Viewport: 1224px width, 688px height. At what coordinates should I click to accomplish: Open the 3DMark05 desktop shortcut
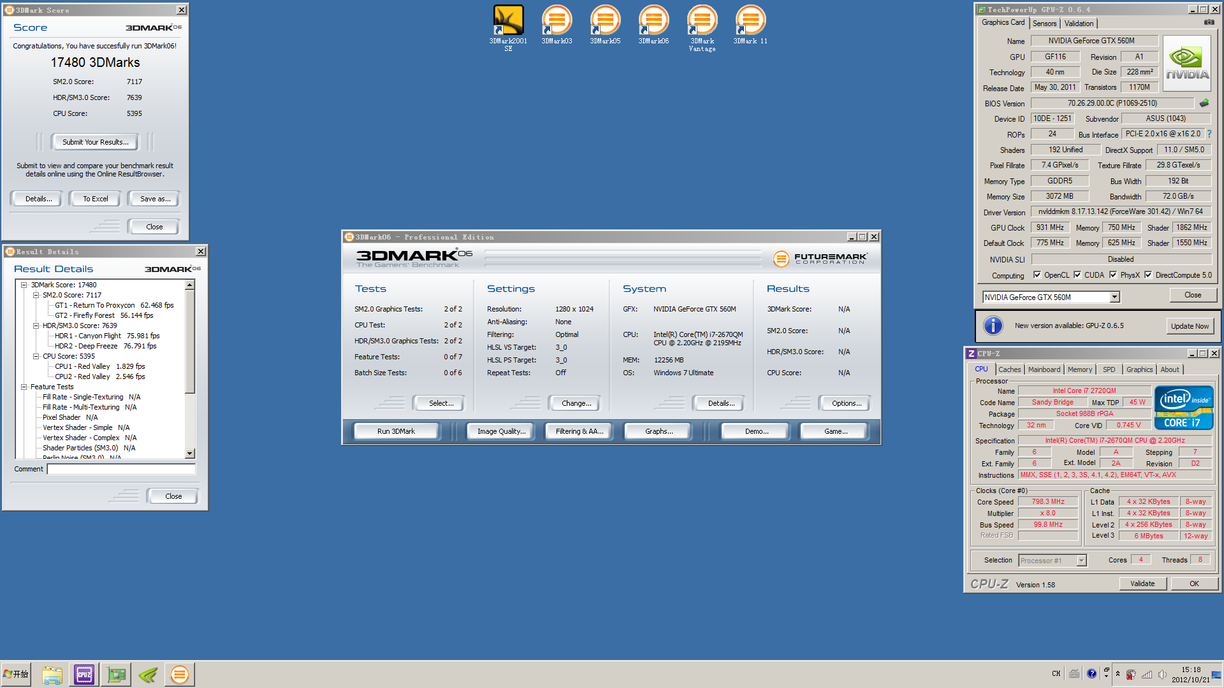[605, 25]
